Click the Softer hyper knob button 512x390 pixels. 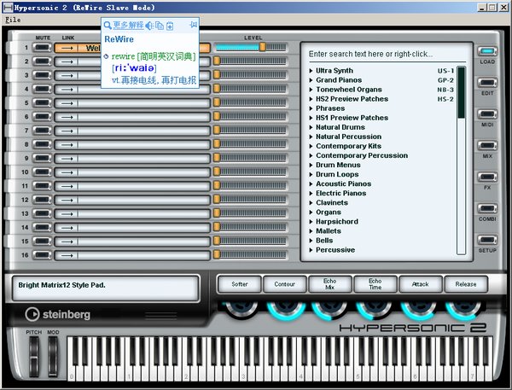240,284
